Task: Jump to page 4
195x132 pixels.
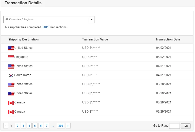Action: [29, 126]
